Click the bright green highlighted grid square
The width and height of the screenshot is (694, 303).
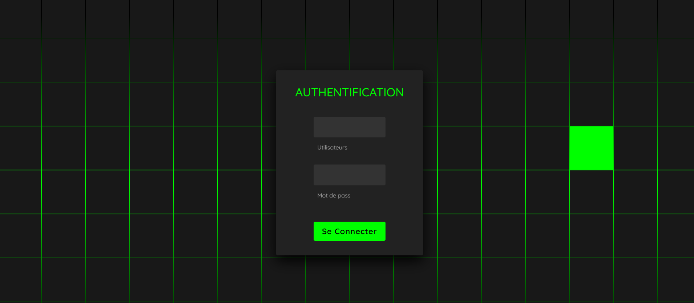click(x=591, y=148)
